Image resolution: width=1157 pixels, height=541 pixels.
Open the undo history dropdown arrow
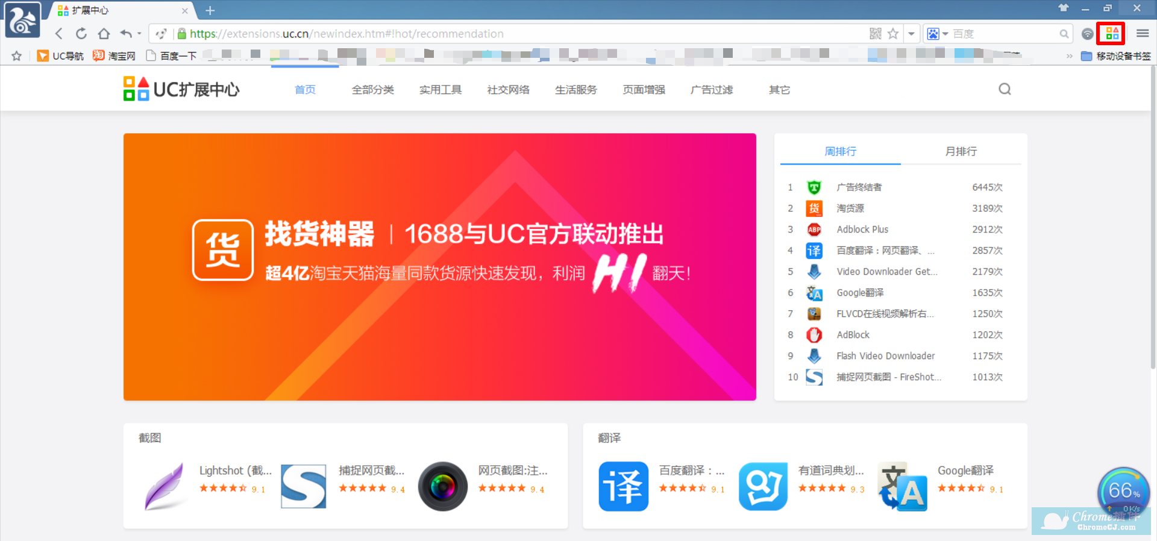tap(139, 34)
